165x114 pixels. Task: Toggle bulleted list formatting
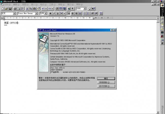89,13
